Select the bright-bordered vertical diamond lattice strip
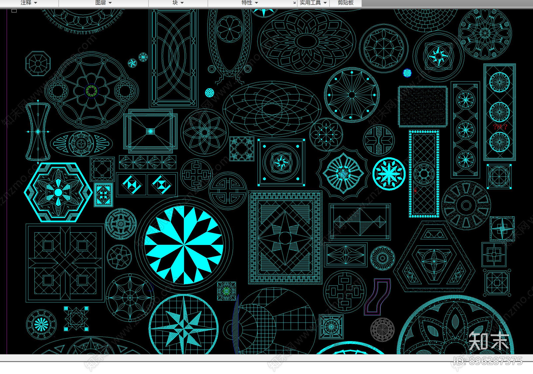The image size is (533, 374). [424, 174]
